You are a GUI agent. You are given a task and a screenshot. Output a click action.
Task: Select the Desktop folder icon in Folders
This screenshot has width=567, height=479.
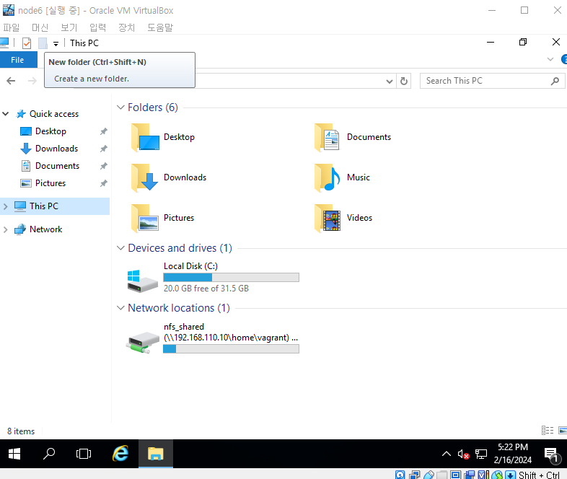coord(145,137)
